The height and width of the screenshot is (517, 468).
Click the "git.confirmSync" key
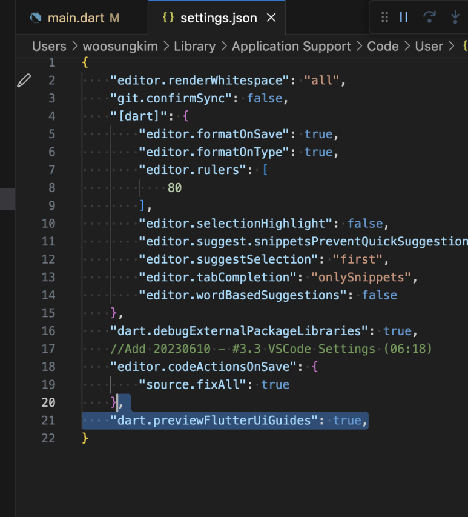[x=171, y=98]
